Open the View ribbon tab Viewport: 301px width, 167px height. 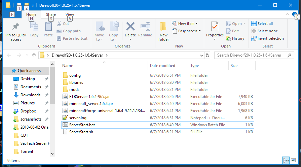[70, 14]
